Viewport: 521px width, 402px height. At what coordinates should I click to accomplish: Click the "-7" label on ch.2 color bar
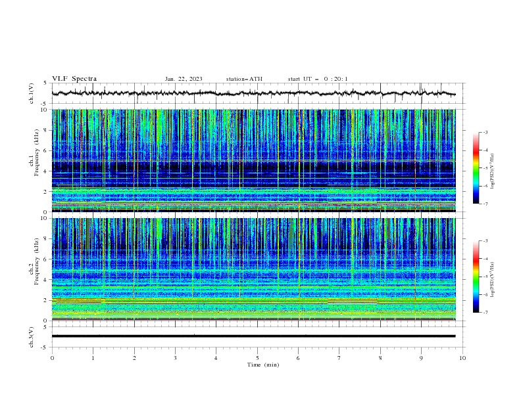[x=485, y=313]
